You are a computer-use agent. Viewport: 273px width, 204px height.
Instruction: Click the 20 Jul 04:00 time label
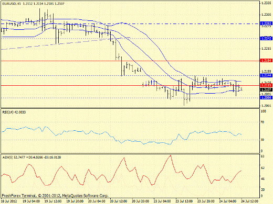tap(97, 201)
